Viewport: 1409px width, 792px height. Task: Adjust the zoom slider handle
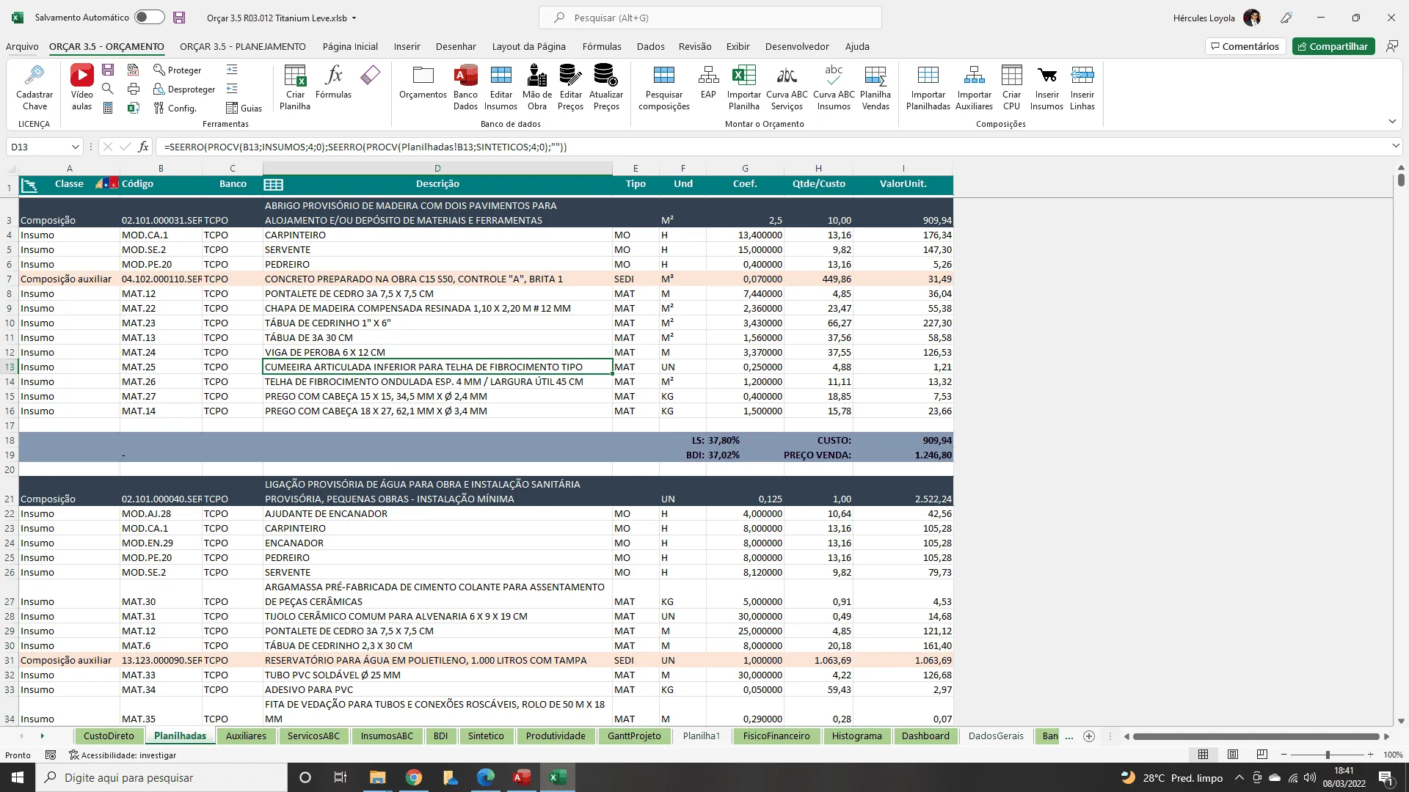click(1328, 755)
